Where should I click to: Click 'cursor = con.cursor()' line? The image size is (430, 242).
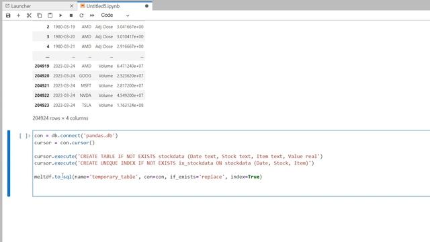[x=64, y=143]
